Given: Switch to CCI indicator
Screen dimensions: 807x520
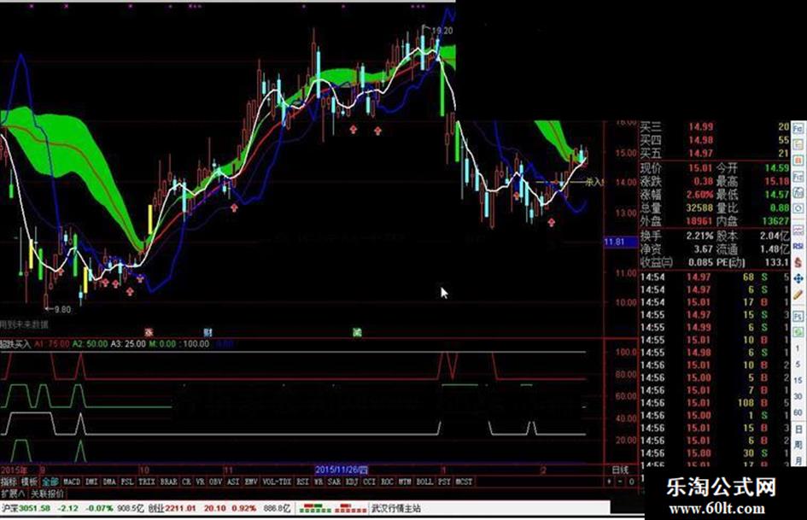Looking at the screenshot, I should click(370, 482).
